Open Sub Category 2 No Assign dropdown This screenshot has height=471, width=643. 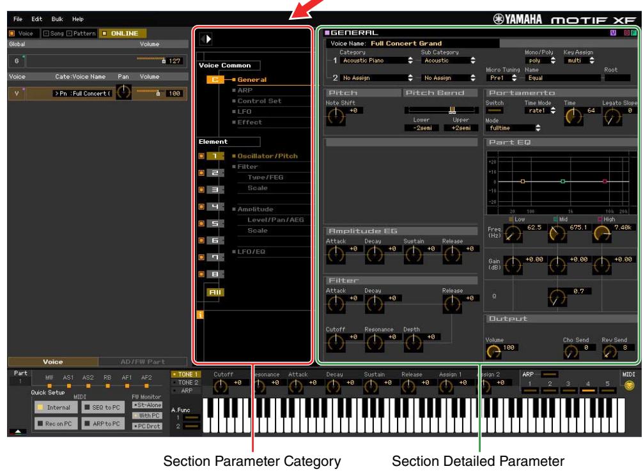click(x=448, y=77)
